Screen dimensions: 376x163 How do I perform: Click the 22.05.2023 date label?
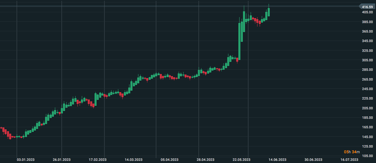pyautogui.click(x=241, y=160)
